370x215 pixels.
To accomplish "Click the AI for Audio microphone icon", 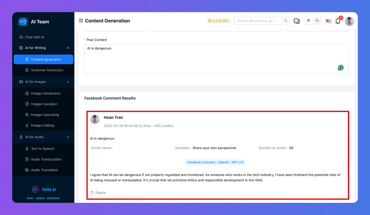I will pos(21,137).
